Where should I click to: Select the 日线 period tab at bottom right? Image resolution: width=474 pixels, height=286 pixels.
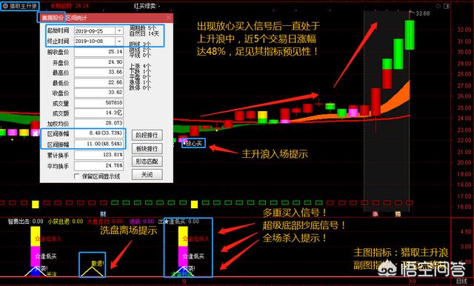[461, 281]
